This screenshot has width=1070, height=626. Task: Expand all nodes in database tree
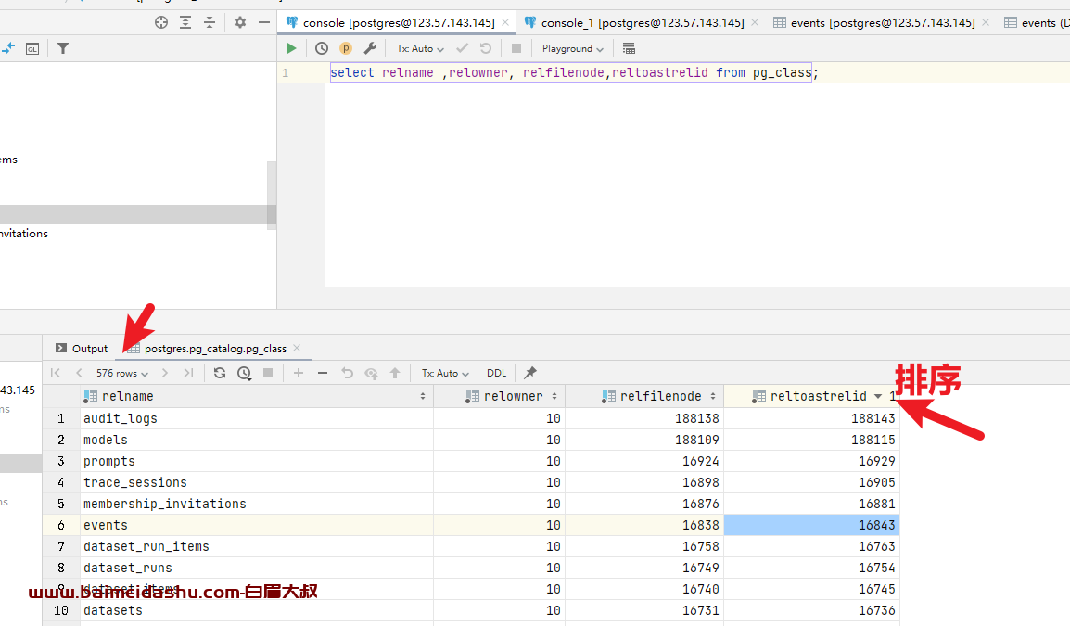coord(185,22)
